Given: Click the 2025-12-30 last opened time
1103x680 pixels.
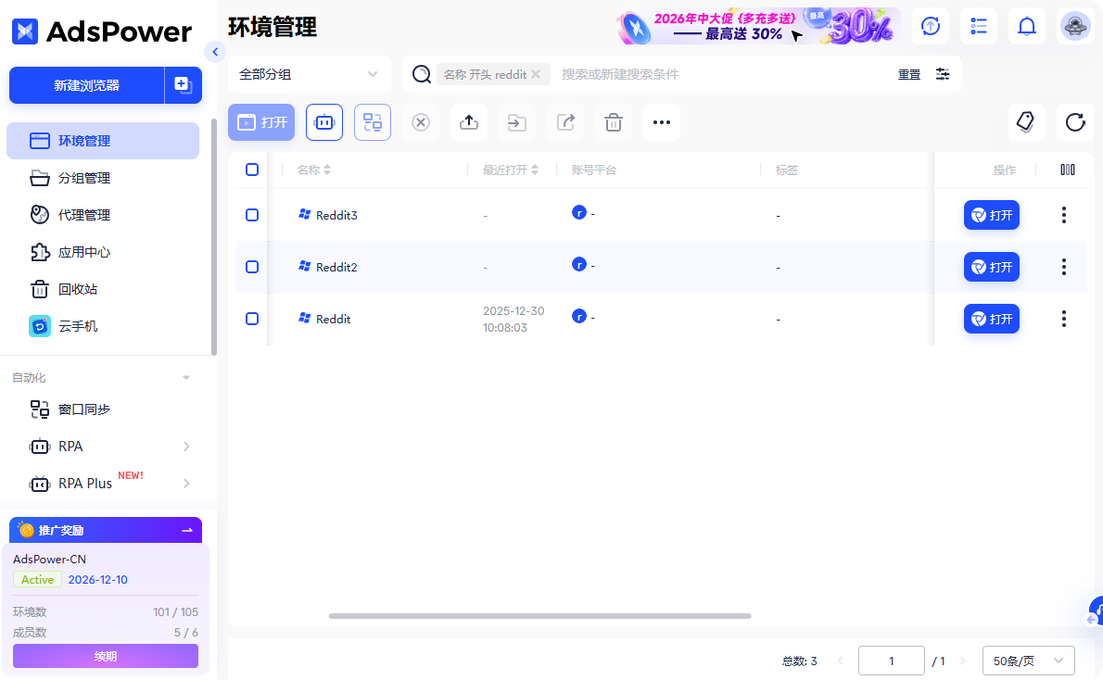Looking at the screenshot, I should point(513,320).
